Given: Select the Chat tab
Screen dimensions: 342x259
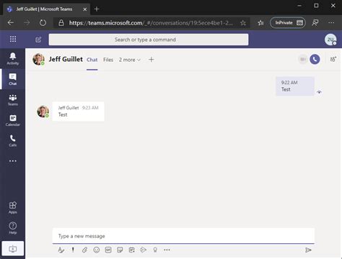Looking at the screenshot, I should (92, 60).
